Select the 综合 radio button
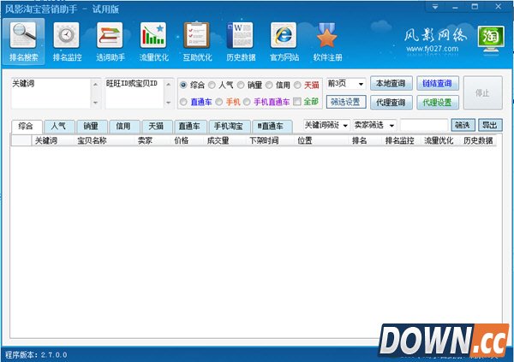This screenshot has height=362, width=514. point(183,86)
